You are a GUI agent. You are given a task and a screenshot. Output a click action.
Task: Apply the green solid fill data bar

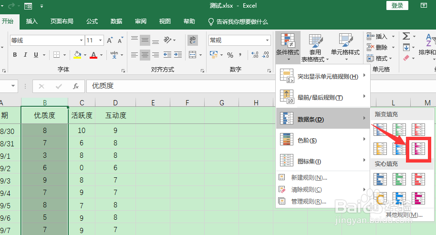tap(399, 179)
